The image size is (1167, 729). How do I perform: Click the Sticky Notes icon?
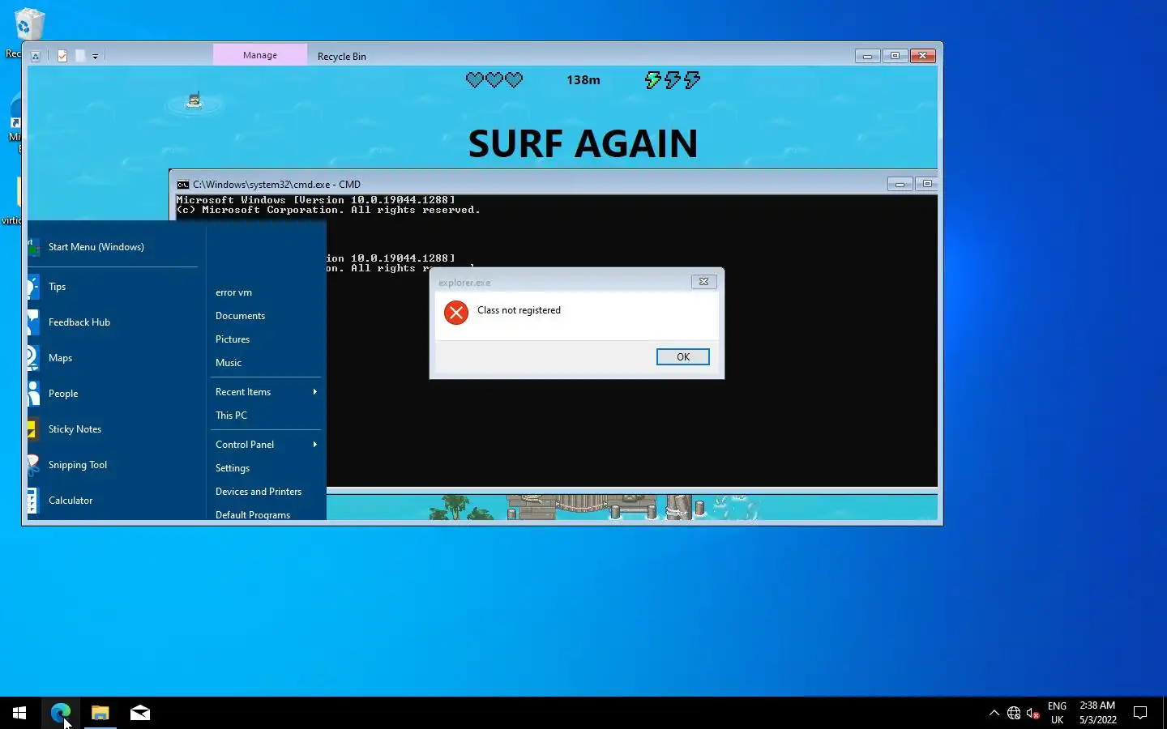click(x=32, y=429)
